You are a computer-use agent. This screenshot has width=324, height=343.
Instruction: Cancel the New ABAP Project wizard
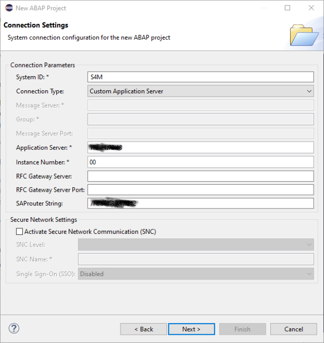point(294,329)
